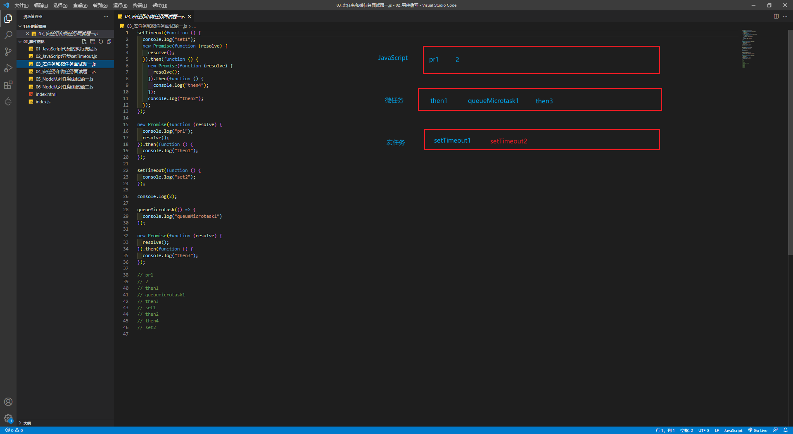Click the New File icon in explorer

coord(84,42)
